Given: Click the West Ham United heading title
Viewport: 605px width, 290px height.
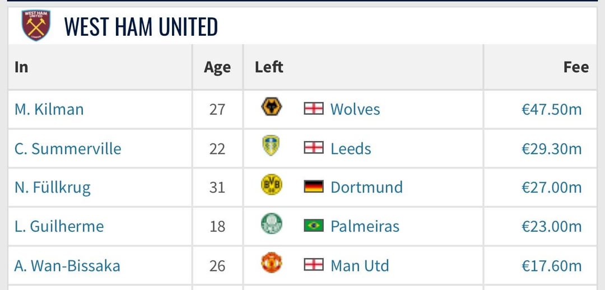Looking at the screenshot, I should 141,27.
